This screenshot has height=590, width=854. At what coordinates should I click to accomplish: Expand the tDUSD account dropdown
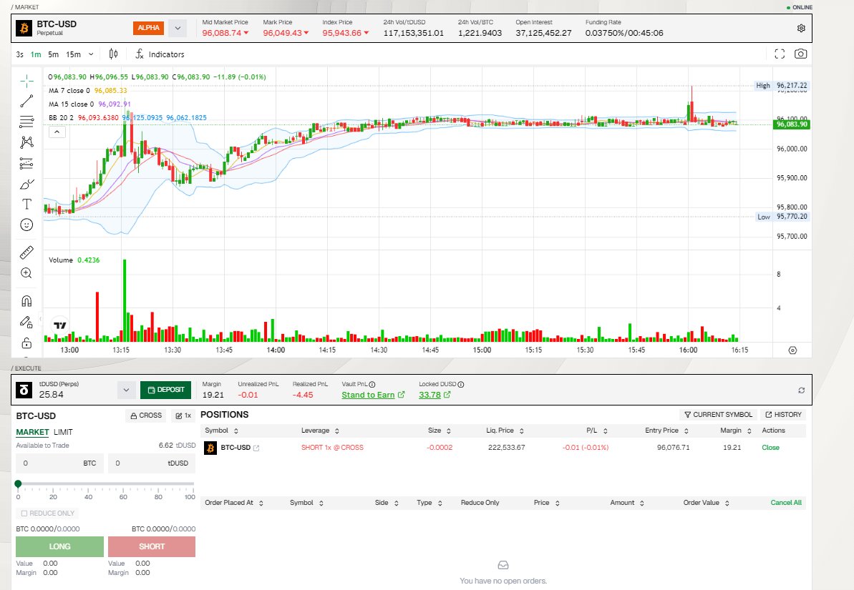(x=126, y=390)
